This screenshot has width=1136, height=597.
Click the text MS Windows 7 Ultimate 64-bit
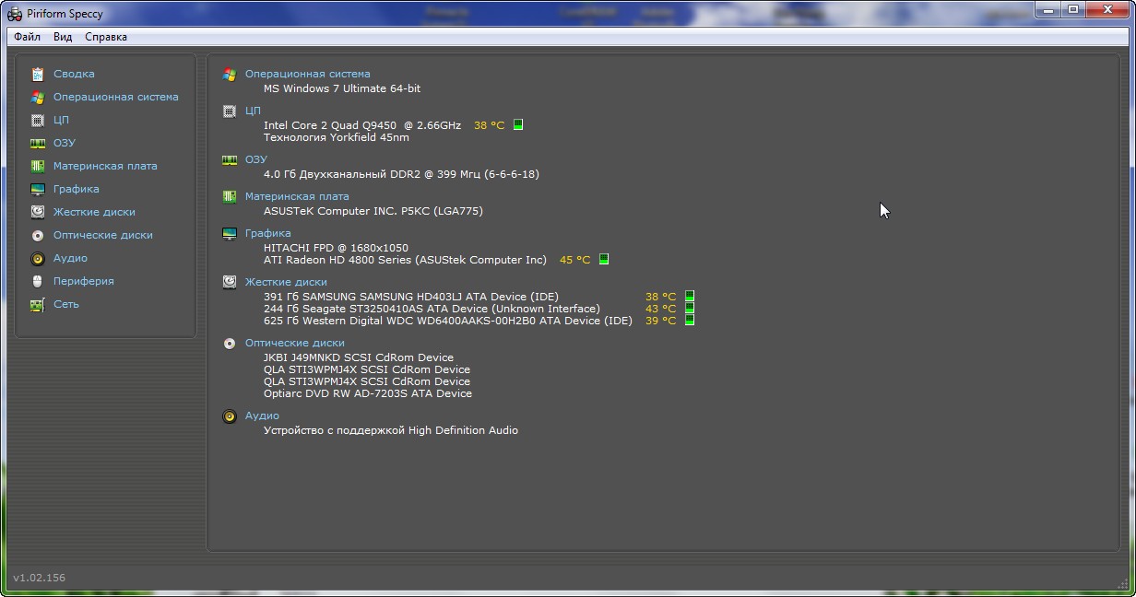[x=342, y=88]
